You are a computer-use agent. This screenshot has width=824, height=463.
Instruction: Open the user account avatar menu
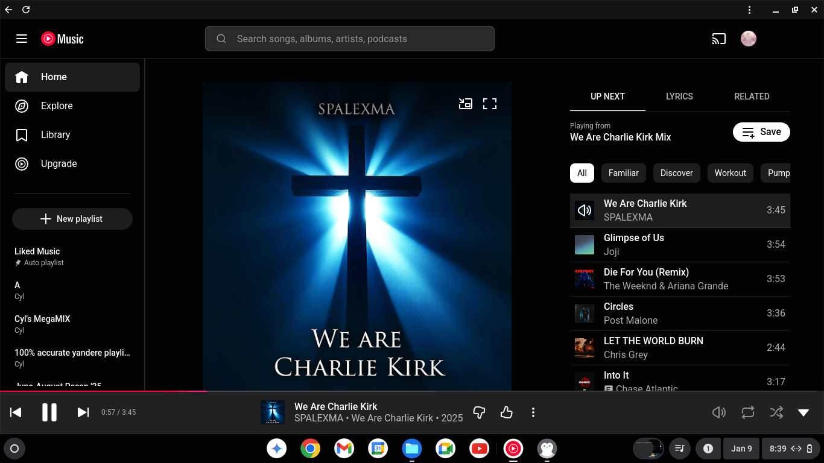pyautogui.click(x=749, y=39)
